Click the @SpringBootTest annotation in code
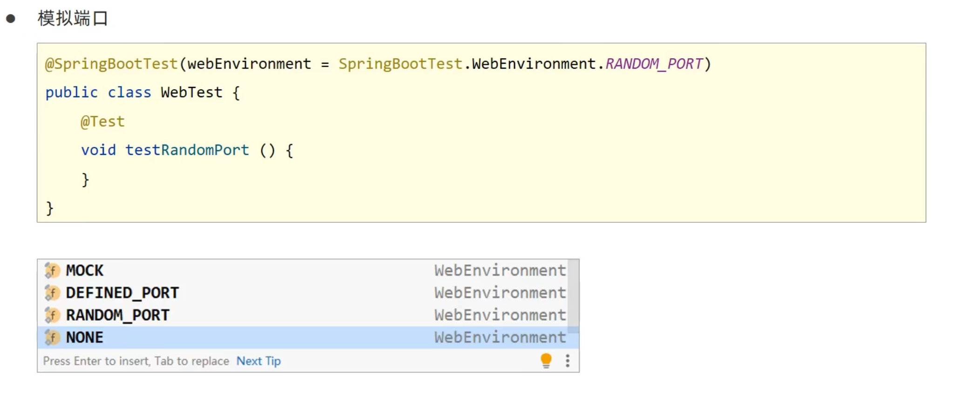 click(111, 64)
